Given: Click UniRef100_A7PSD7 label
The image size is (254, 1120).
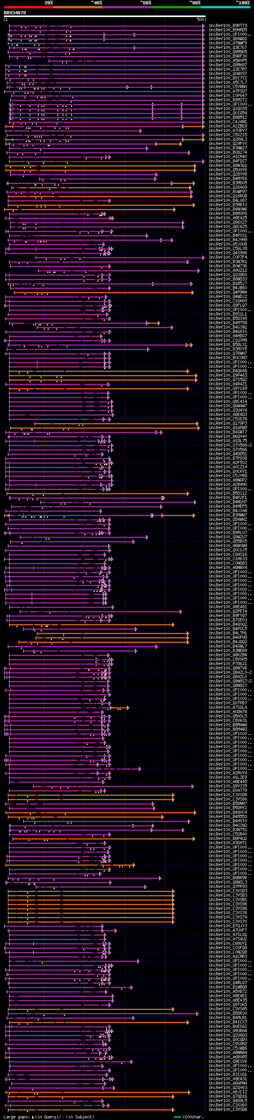Looking at the screenshot, I should [228, 91].
